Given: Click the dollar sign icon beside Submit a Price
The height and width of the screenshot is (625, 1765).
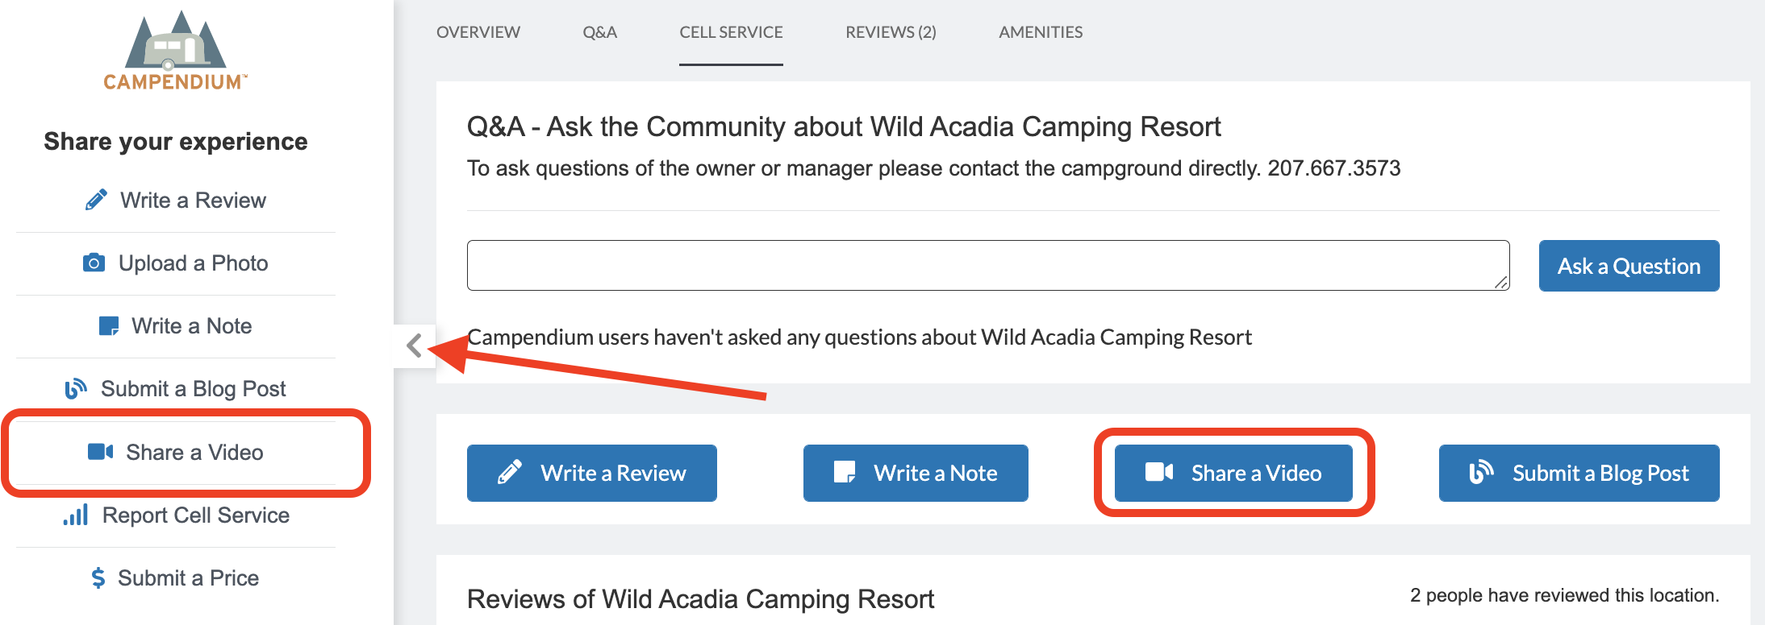Looking at the screenshot, I should (98, 577).
